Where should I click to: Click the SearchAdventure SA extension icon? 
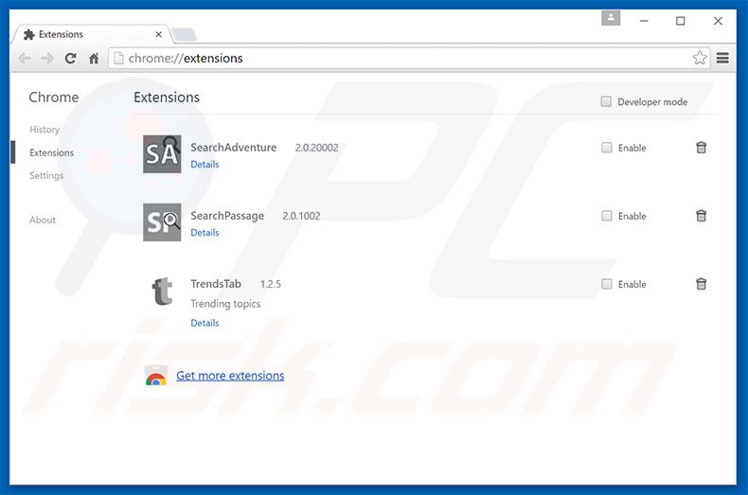click(x=162, y=154)
